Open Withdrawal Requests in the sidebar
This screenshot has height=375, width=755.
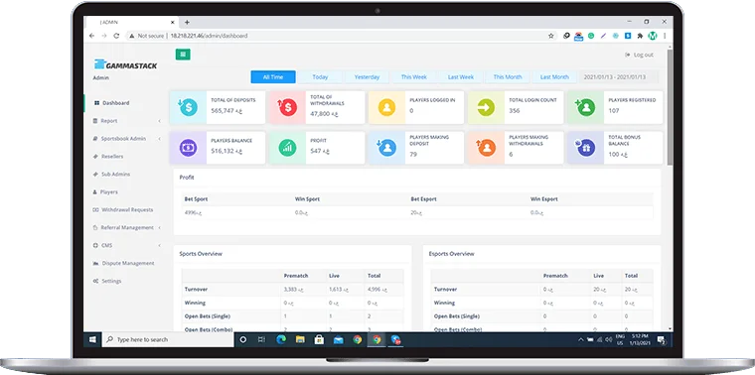click(x=126, y=209)
